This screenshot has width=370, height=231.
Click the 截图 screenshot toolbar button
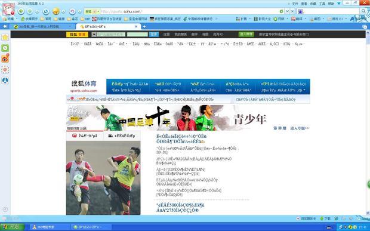click(x=316, y=19)
